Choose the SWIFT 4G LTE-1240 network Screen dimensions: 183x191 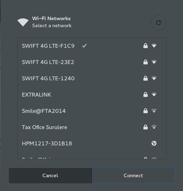tap(92, 78)
